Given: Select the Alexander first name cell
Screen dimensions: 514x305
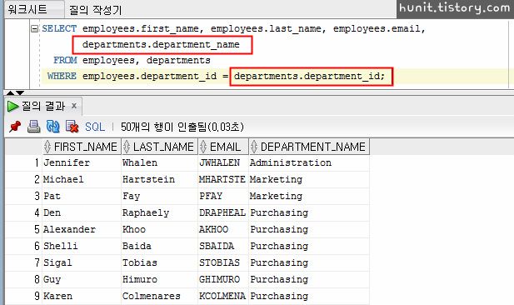Looking at the screenshot, I should [x=82, y=229].
